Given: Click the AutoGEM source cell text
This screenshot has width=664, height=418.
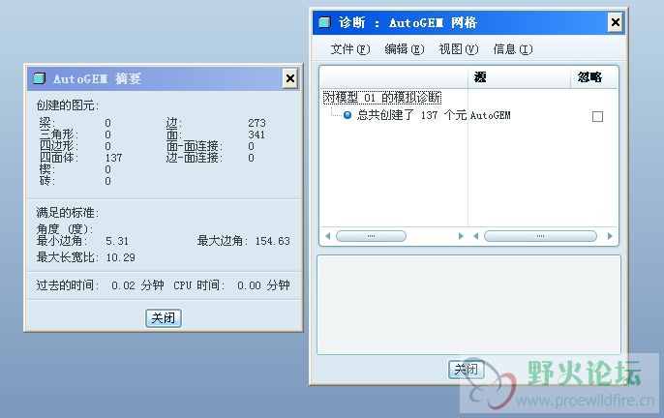Looking at the screenshot, I should (491, 115).
